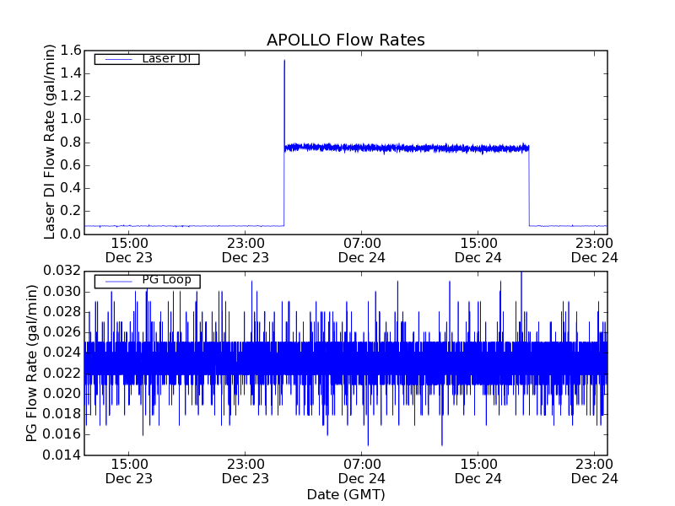This screenshot has width=675, height=506.
Task: Click the 0.018 tick on the PG chart
Action: (62, 414)
